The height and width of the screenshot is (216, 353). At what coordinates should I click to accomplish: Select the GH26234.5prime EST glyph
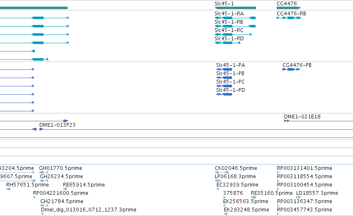tap(44, 181)
